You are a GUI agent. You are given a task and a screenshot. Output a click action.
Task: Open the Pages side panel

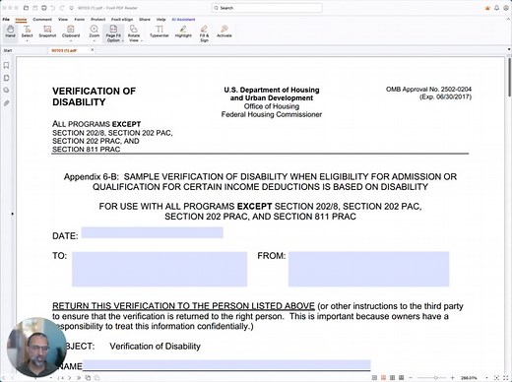tap(6, 78)
